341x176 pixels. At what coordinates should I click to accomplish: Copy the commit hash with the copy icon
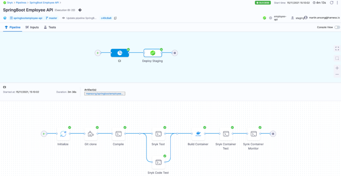point(115,18)
